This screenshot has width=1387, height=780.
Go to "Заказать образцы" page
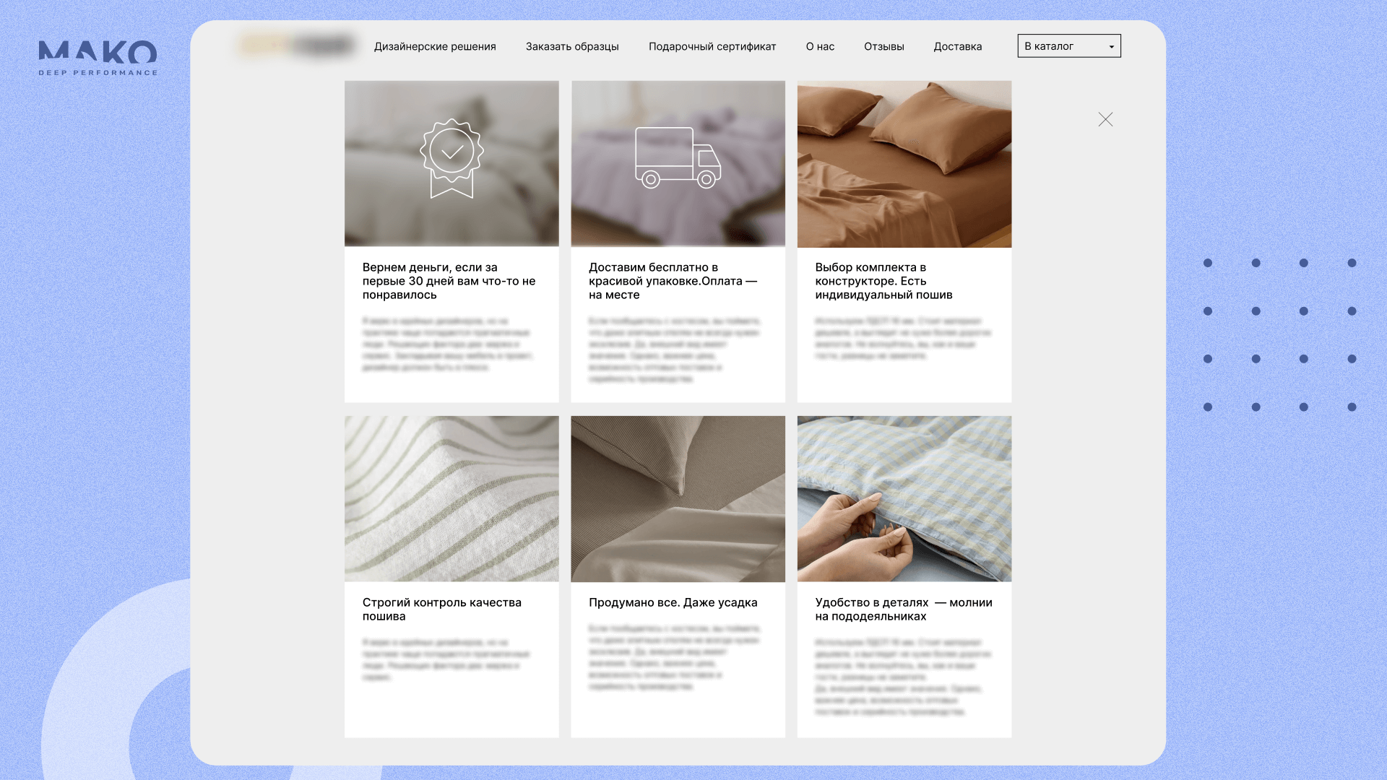pyautogui.click(x=572, y=46)
